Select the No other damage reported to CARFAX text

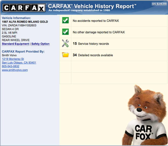pyautogui.click(x=99, y=32)
